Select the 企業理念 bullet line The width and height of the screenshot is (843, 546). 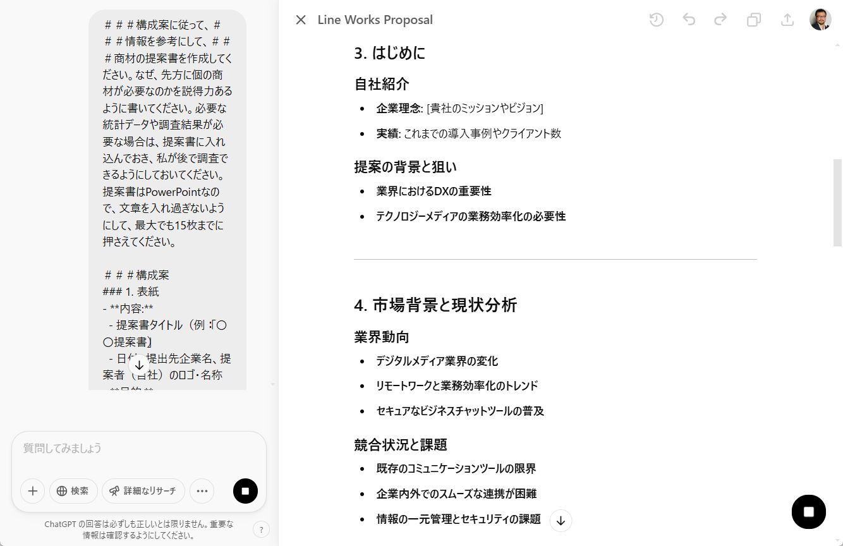pos(459,108)
